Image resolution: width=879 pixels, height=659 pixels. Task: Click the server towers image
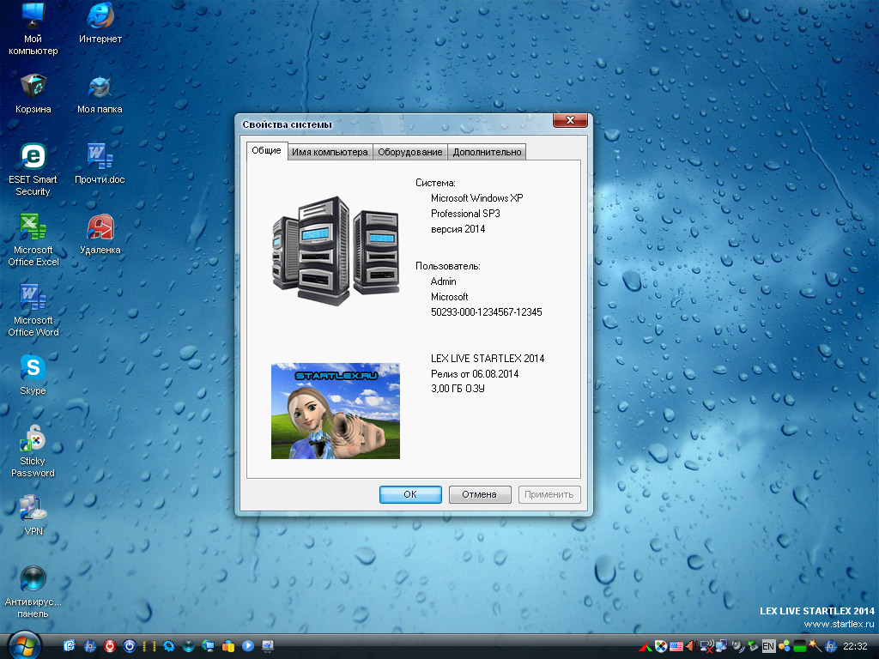[336, 251]
